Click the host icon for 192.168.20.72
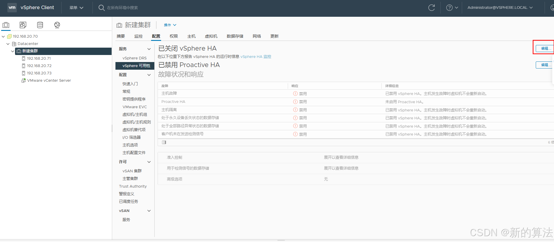This screenshot has width=554, height=242. tap(24, 66)
